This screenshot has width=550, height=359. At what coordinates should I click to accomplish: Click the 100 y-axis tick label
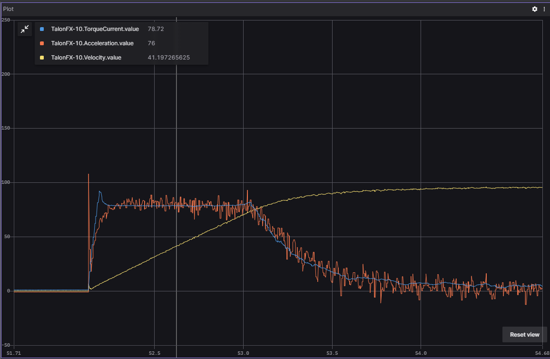[x=6, y=182]
